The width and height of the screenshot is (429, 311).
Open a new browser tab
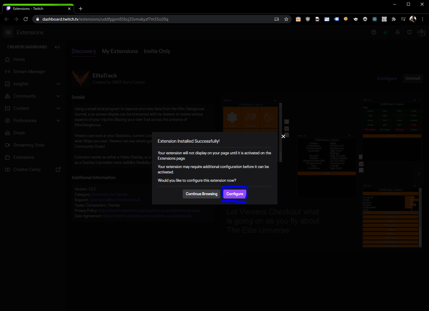coord(81,9)
